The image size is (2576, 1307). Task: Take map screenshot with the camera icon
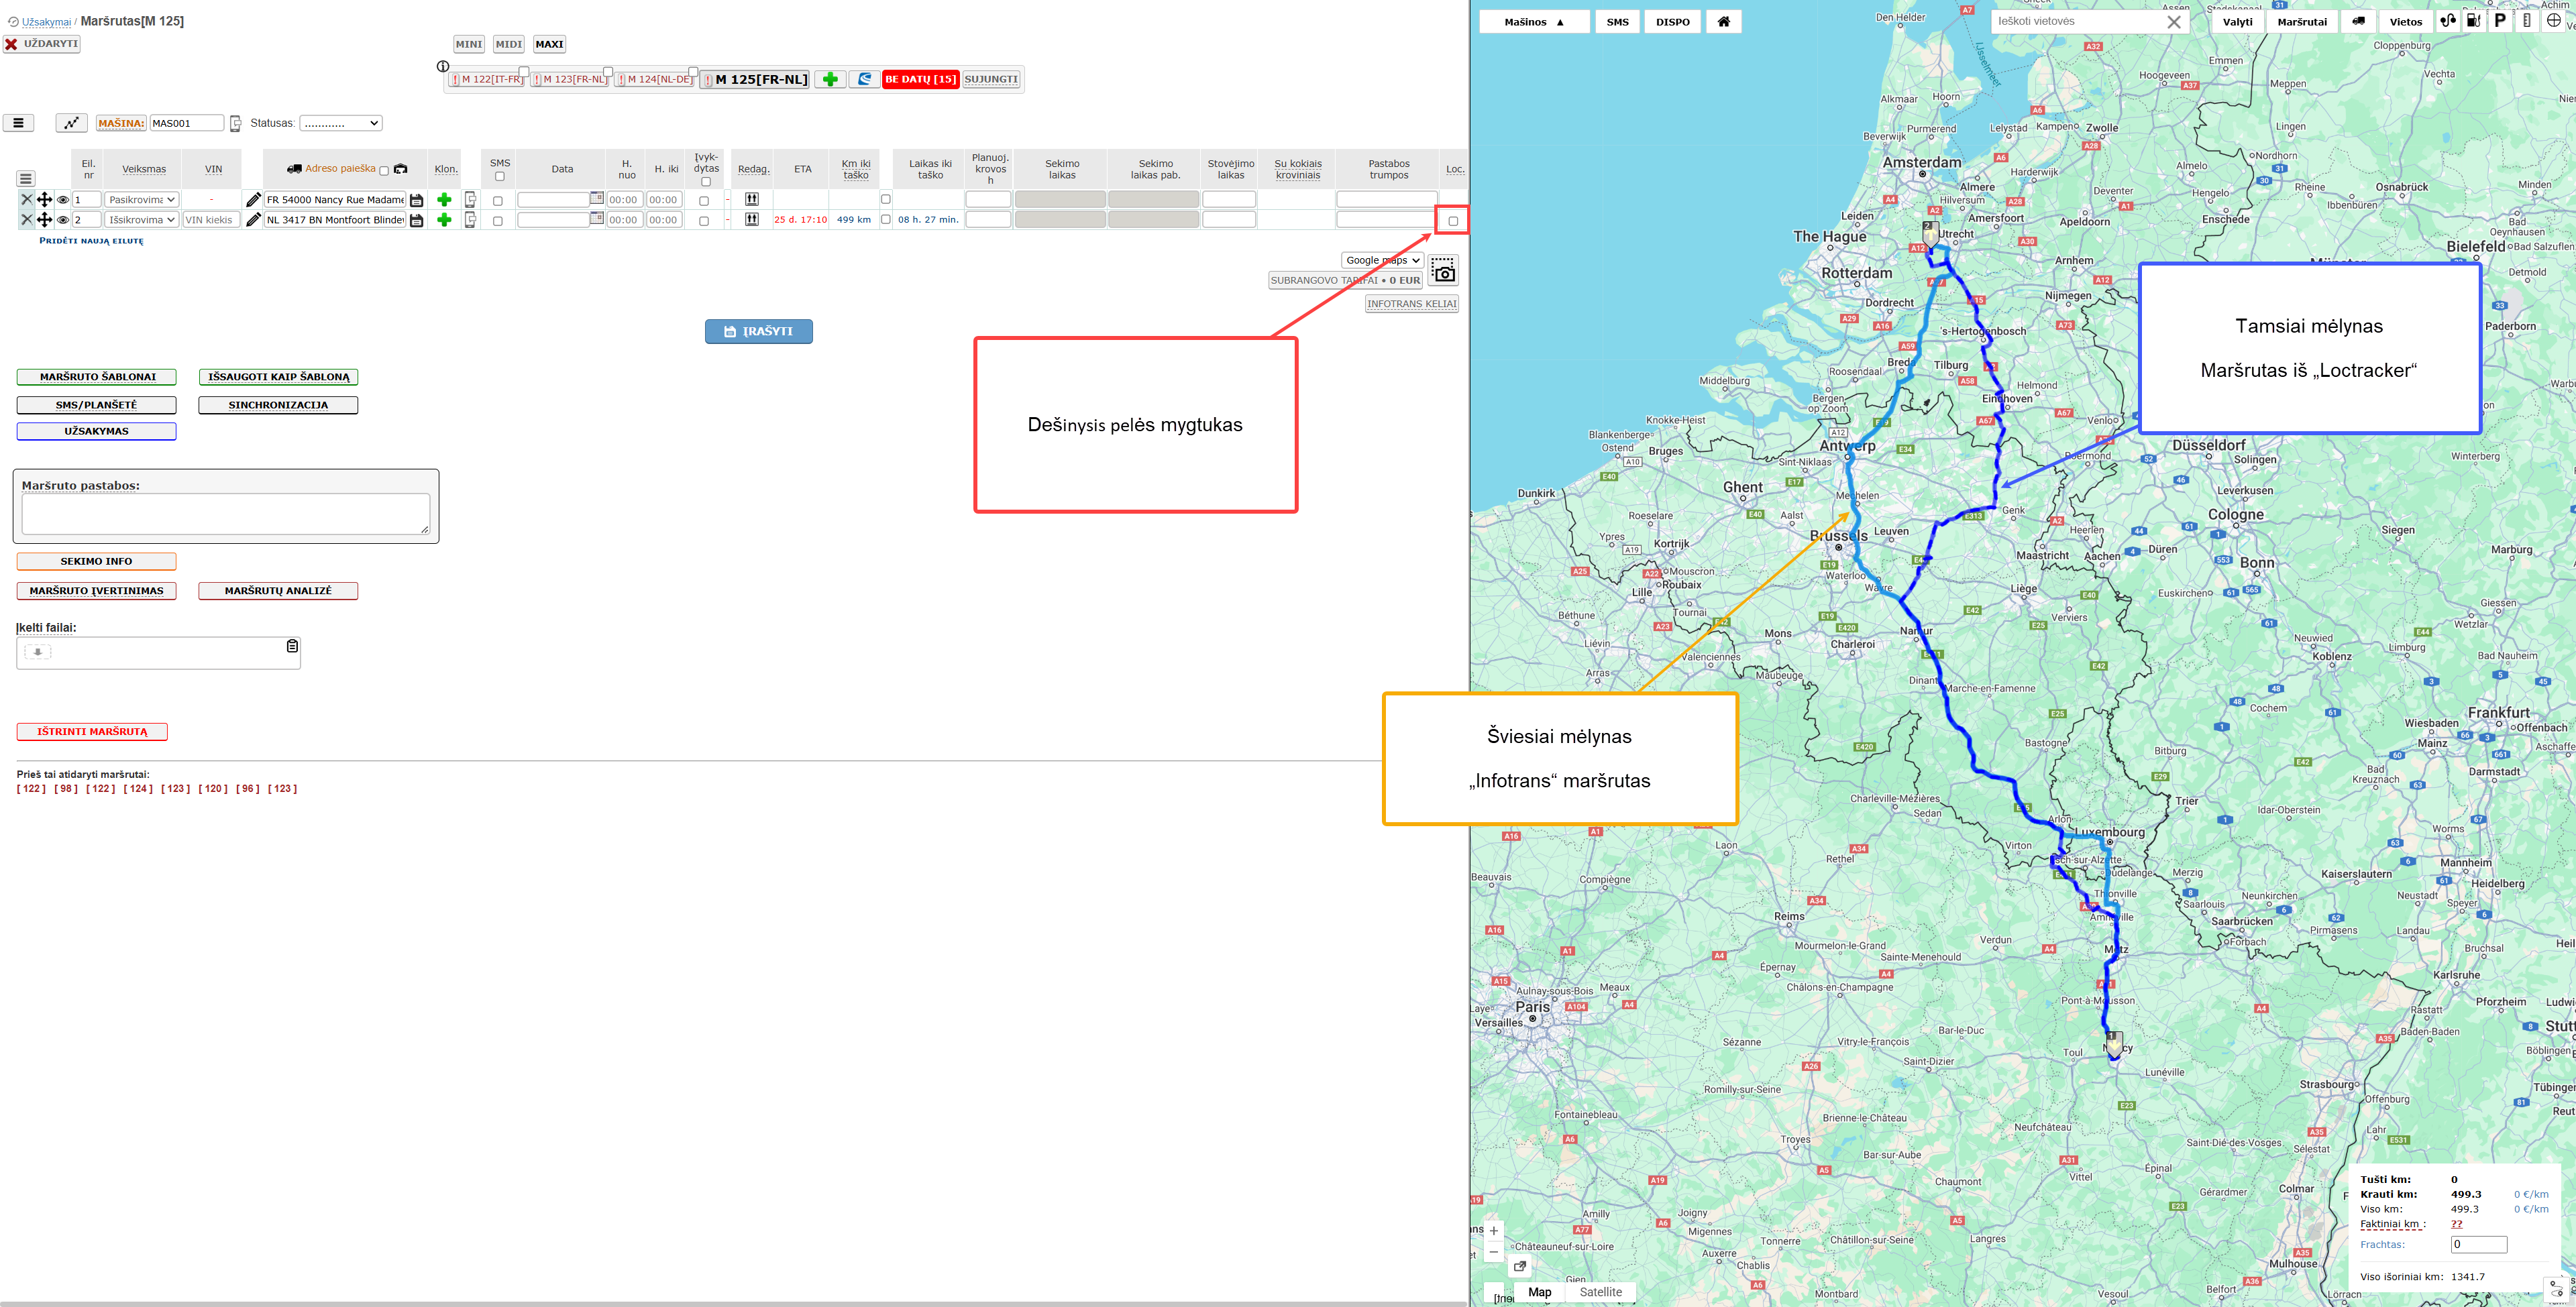click(x=1443, y=270)
